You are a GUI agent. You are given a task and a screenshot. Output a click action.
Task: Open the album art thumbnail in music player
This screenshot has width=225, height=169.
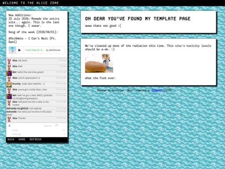(x=12, y=50)
